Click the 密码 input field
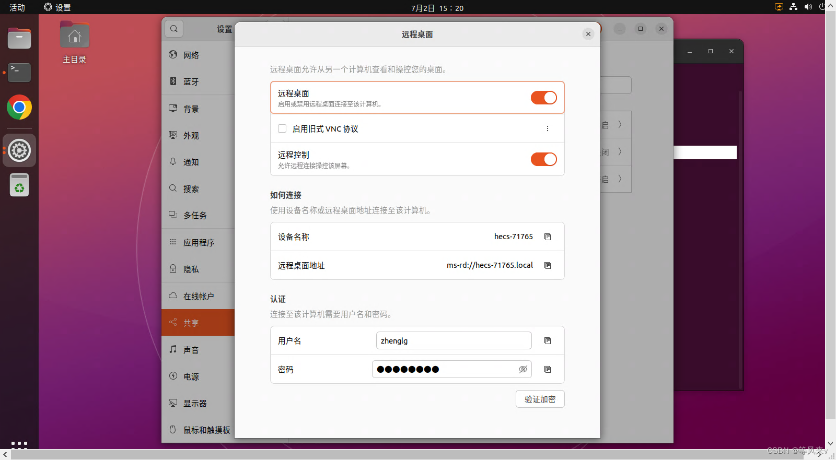836x460 pixels. (x=452, y=369)
